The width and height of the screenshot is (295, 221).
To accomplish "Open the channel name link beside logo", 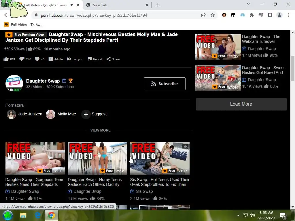I will [x=43, y=81].
